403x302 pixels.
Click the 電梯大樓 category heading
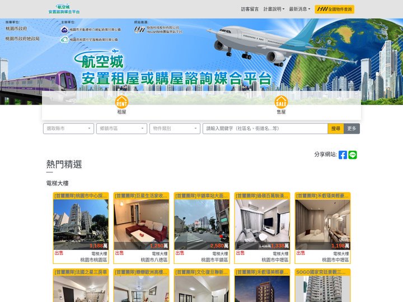57,183
